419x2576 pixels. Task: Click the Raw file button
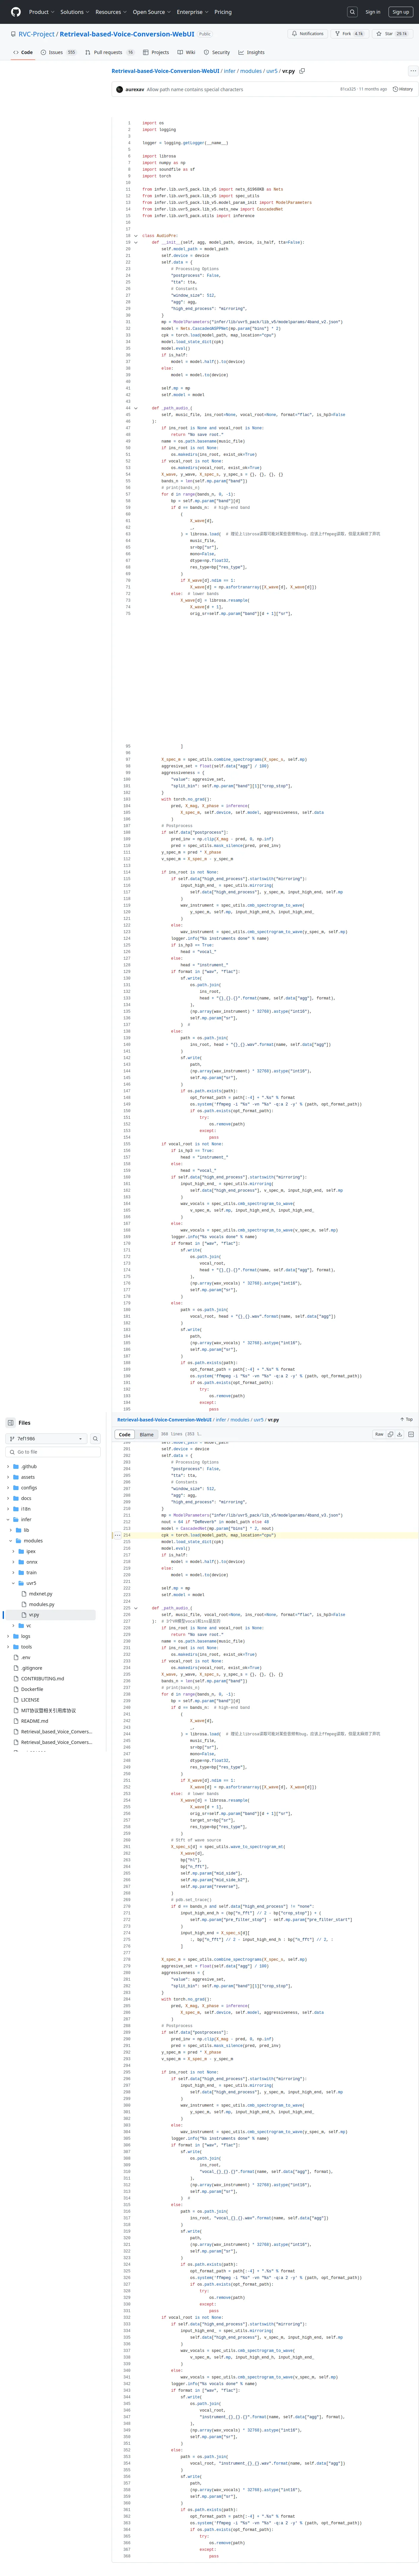(x=379, y=1434)
